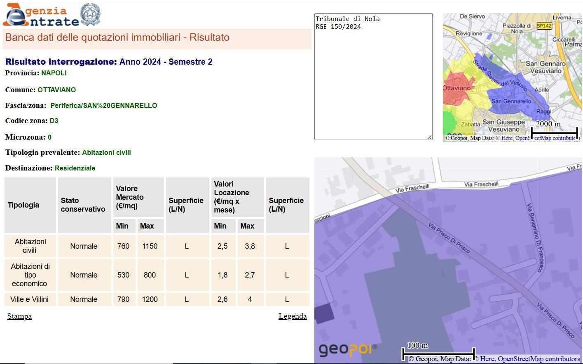The height and width of the screenshot is (364, 583).
Task: Focus the Tribunale di Nola notes text area
Action: [x=373, y=76]
